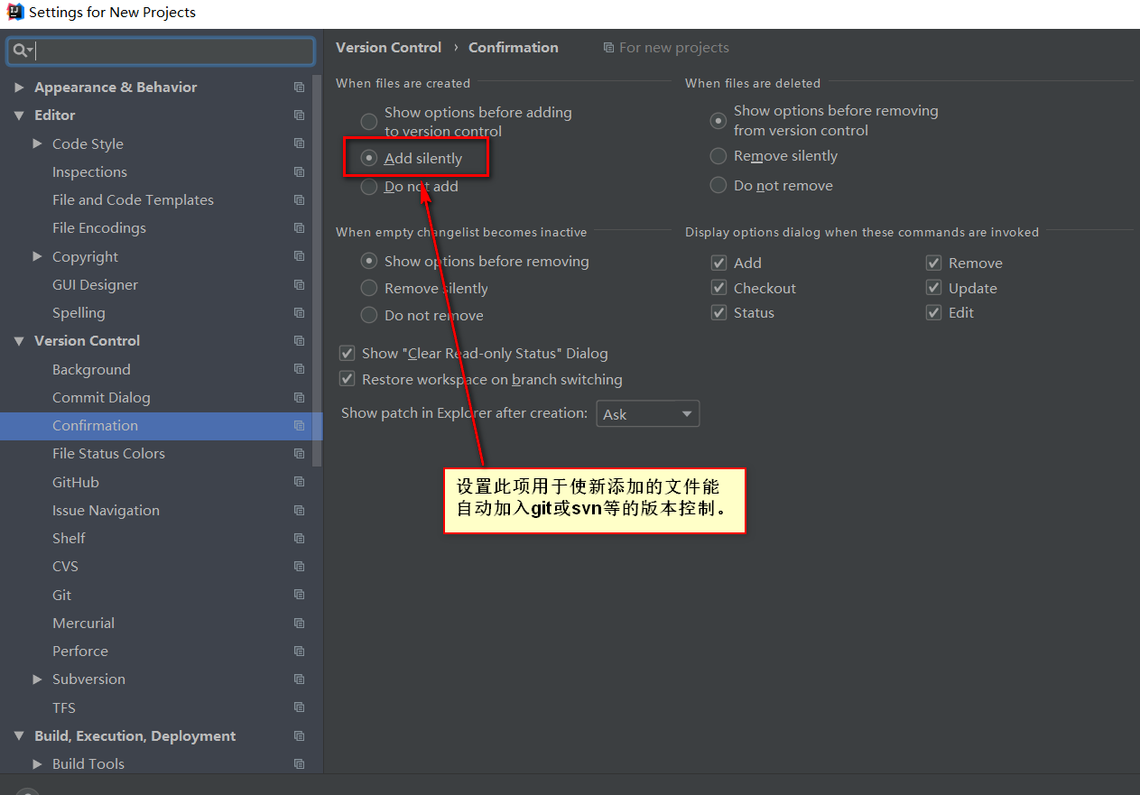Click project-level icon beside Confirmation row
1140x795 pixels.
(x=299, y=425)
